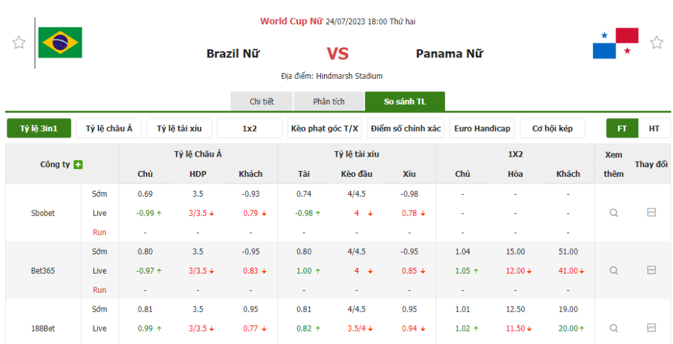Select the So sánh TL tab
This screenshot has height=344, width=673.
click(x=405, y=101)
